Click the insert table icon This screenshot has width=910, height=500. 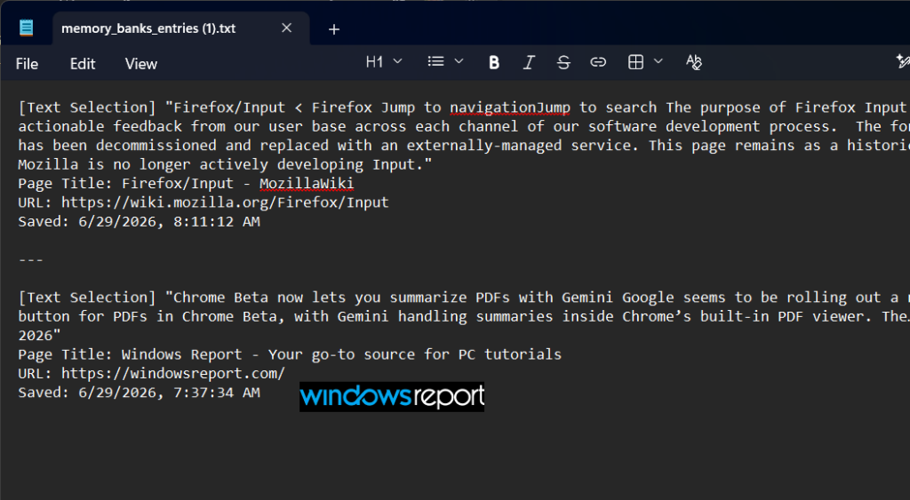point(635,62)
